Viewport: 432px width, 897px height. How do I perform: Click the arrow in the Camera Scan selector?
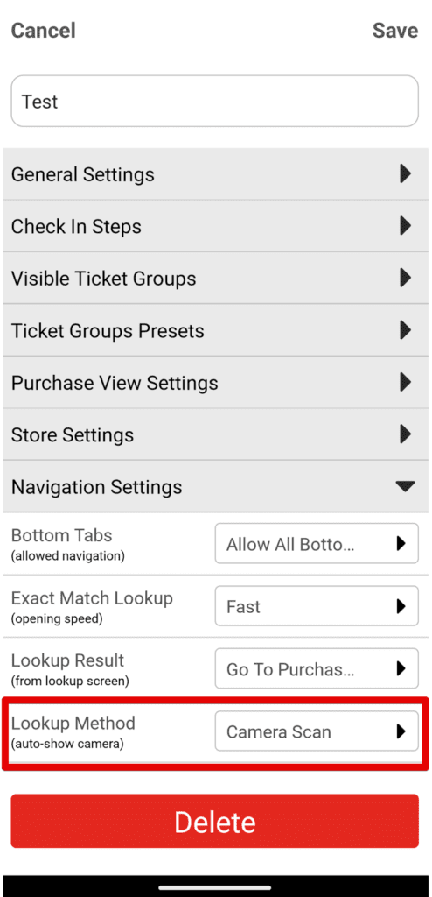[401, 731]
